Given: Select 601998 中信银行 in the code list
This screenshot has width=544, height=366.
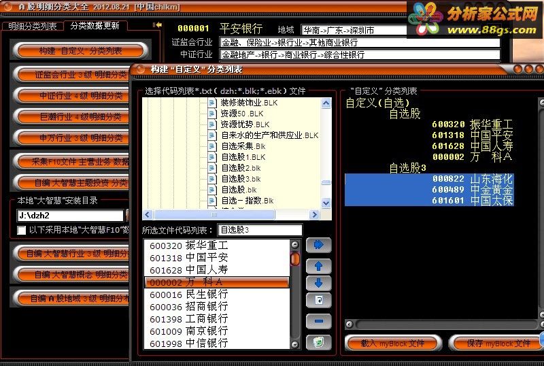Looking at the screenshot, I should pyautogui.click(x=216, y=343).
